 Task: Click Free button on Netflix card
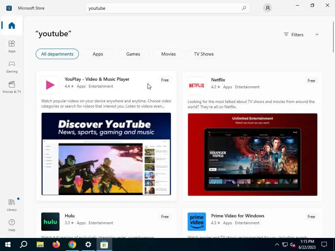pyautogui.click(x=311, y=81)
